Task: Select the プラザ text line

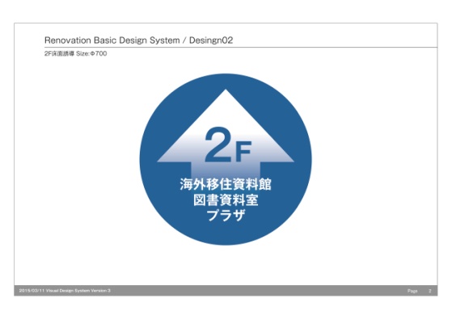Action: click(226, 215)
